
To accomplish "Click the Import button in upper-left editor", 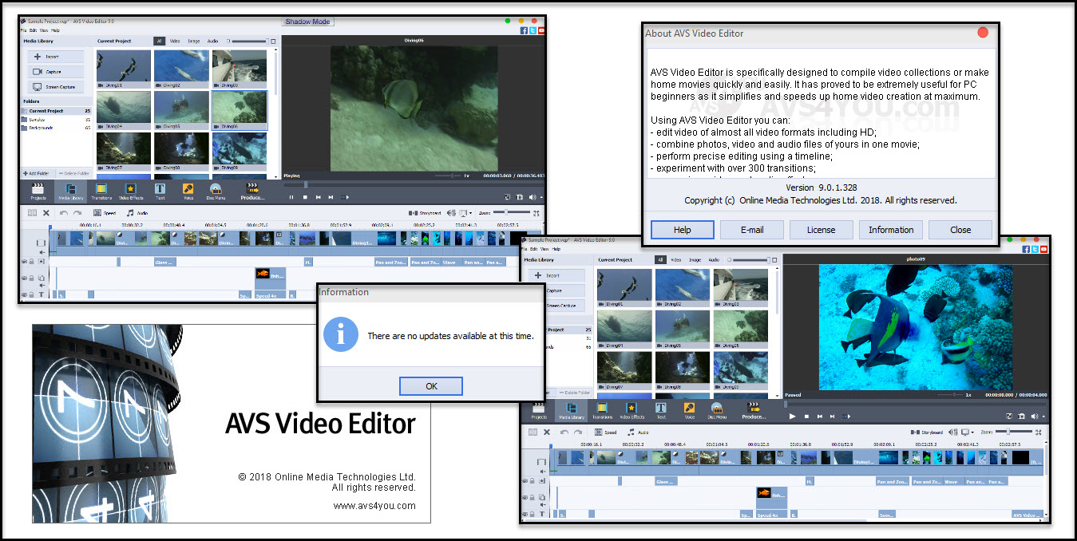I will tap(55, 57).
